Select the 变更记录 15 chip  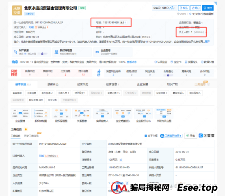pyautogui.click(x=114, y=93)
